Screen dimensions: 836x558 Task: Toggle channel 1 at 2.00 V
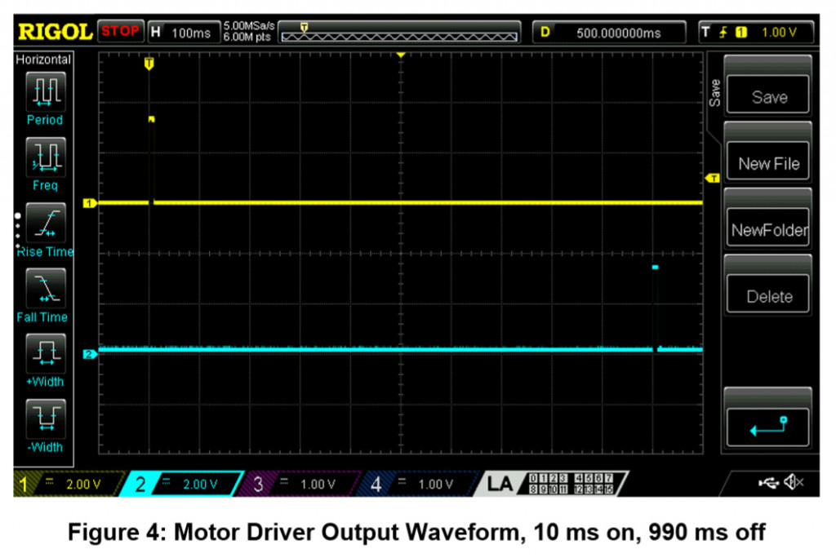coord(65,484)
